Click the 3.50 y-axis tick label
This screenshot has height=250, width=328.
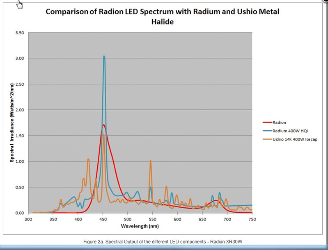tap(19, 33)
